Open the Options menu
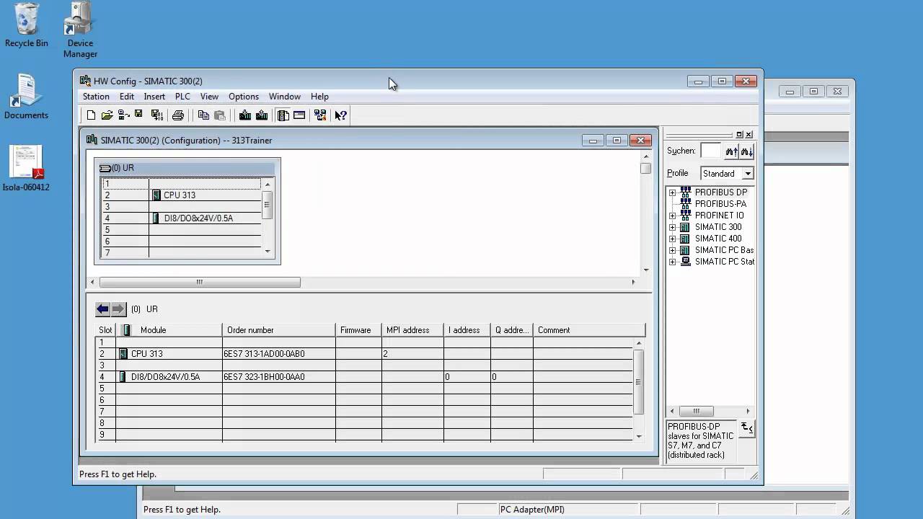Viewport: 923px width, 519px height. tap(244, 97)
